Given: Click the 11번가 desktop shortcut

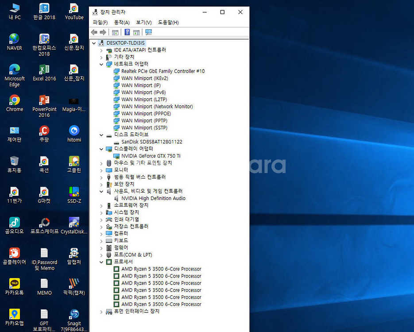Looking at the screenshot, I should 14,195.
